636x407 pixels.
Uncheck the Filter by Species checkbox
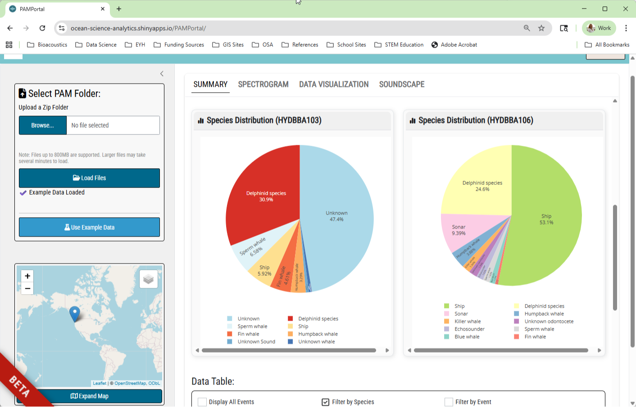click(x=326, y=402)
